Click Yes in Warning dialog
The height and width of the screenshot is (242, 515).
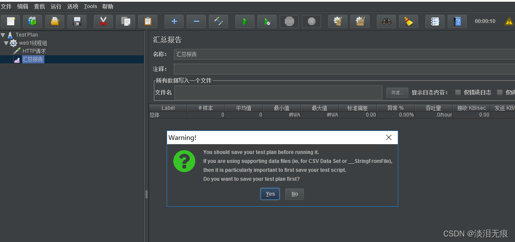tap(270, 194)
